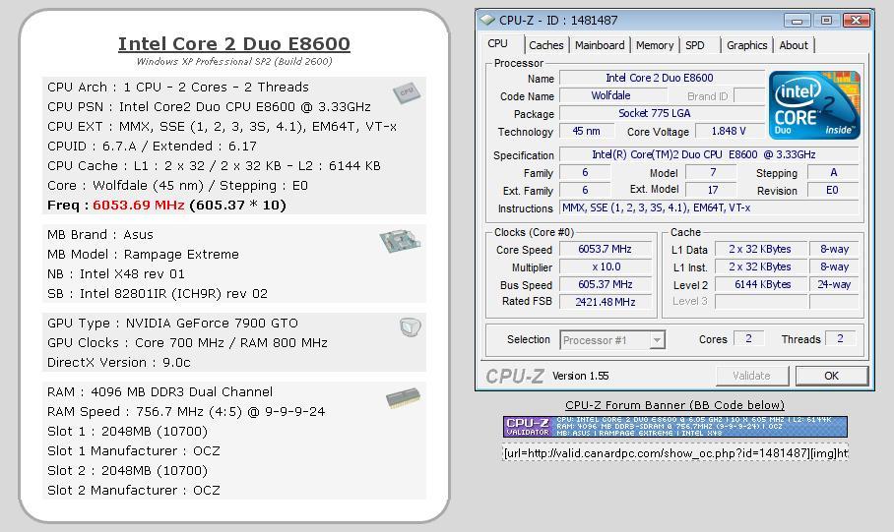
Task: Click the Validate button
Action: coord(752,376)
